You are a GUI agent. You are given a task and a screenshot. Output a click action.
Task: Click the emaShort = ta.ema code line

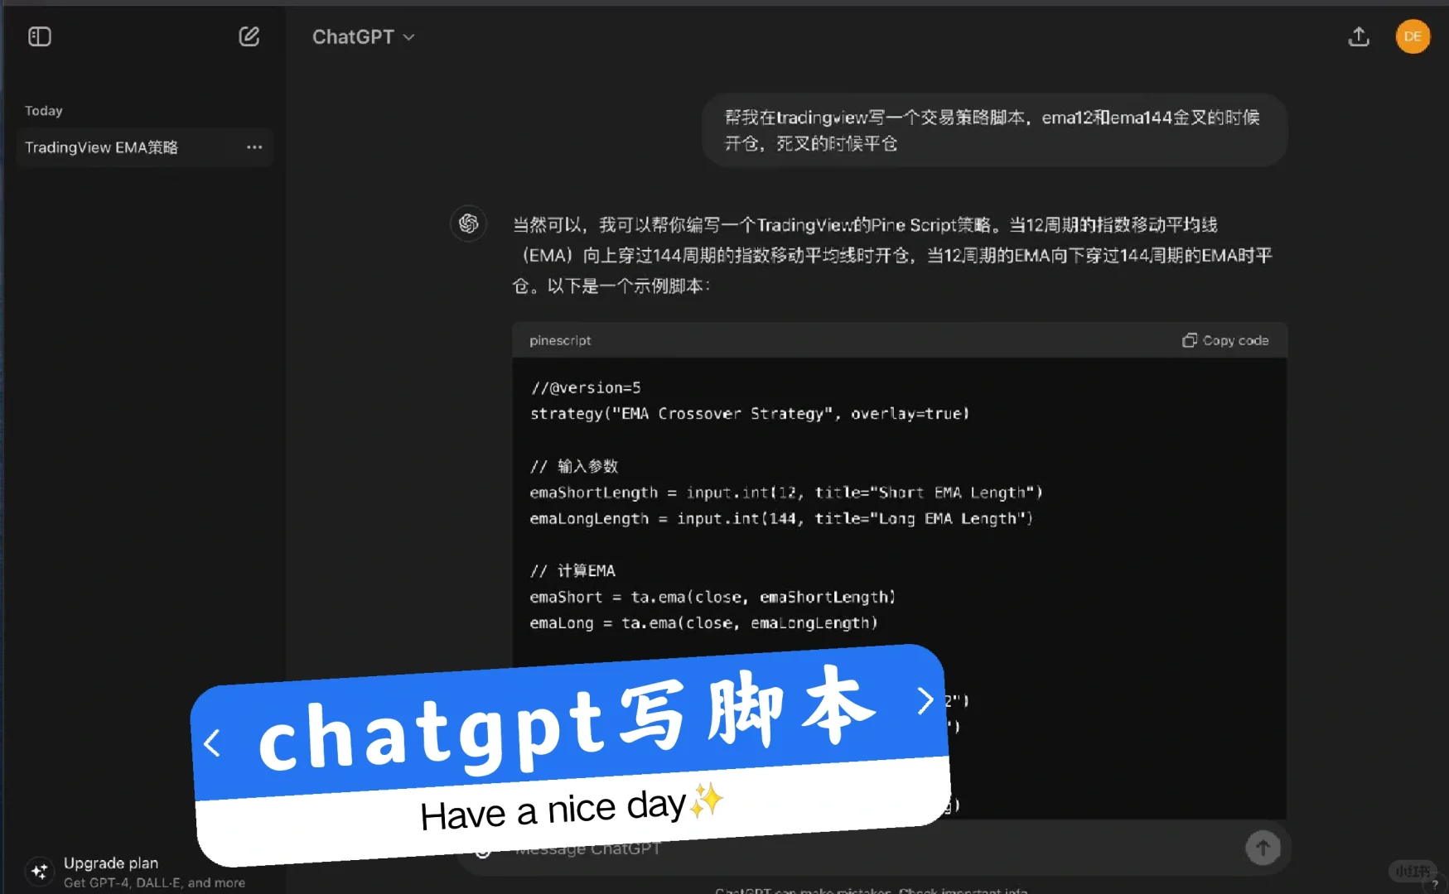pyautogui.click(x=712, y=597)
